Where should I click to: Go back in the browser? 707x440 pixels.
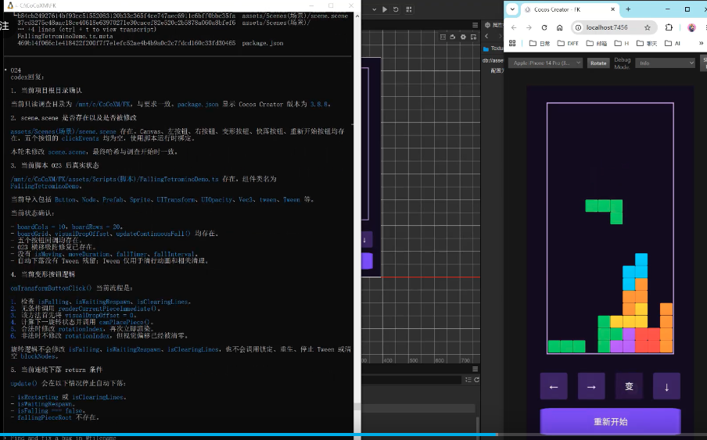[514, 27]
